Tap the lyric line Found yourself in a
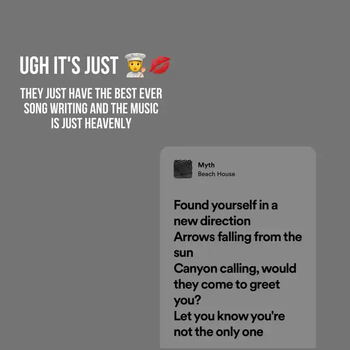This screenshot has width=350, height=350. (x=226, y=205)
